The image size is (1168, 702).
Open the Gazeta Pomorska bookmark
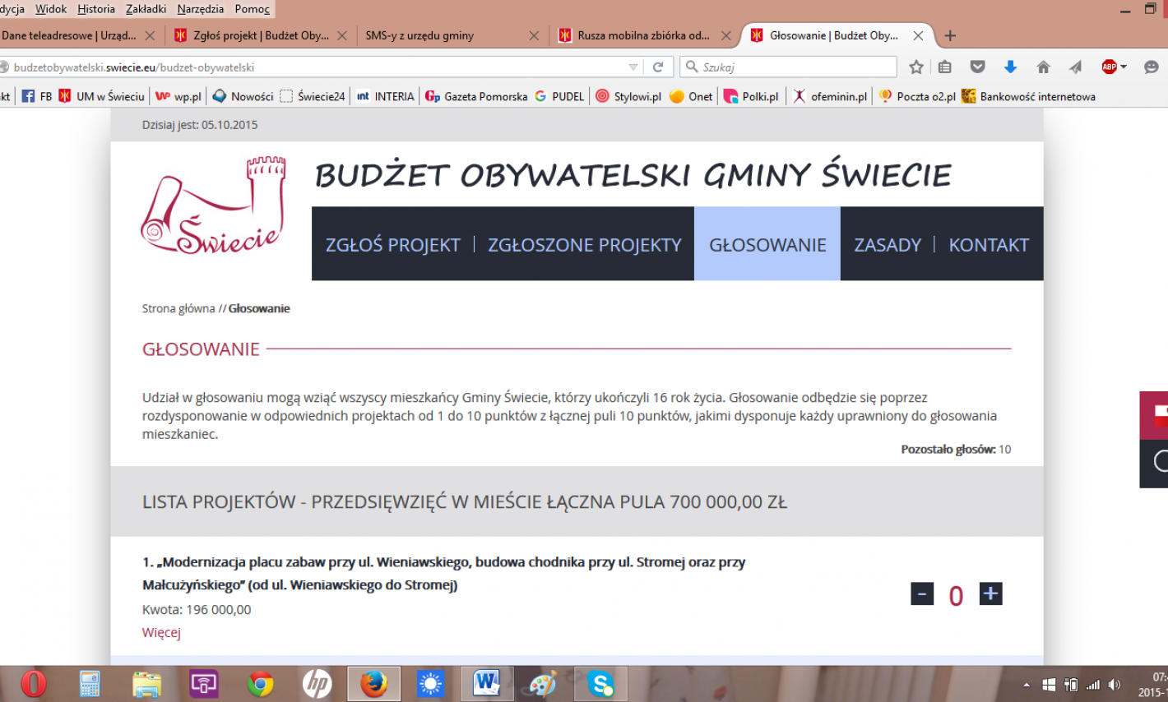click(476, 96)
